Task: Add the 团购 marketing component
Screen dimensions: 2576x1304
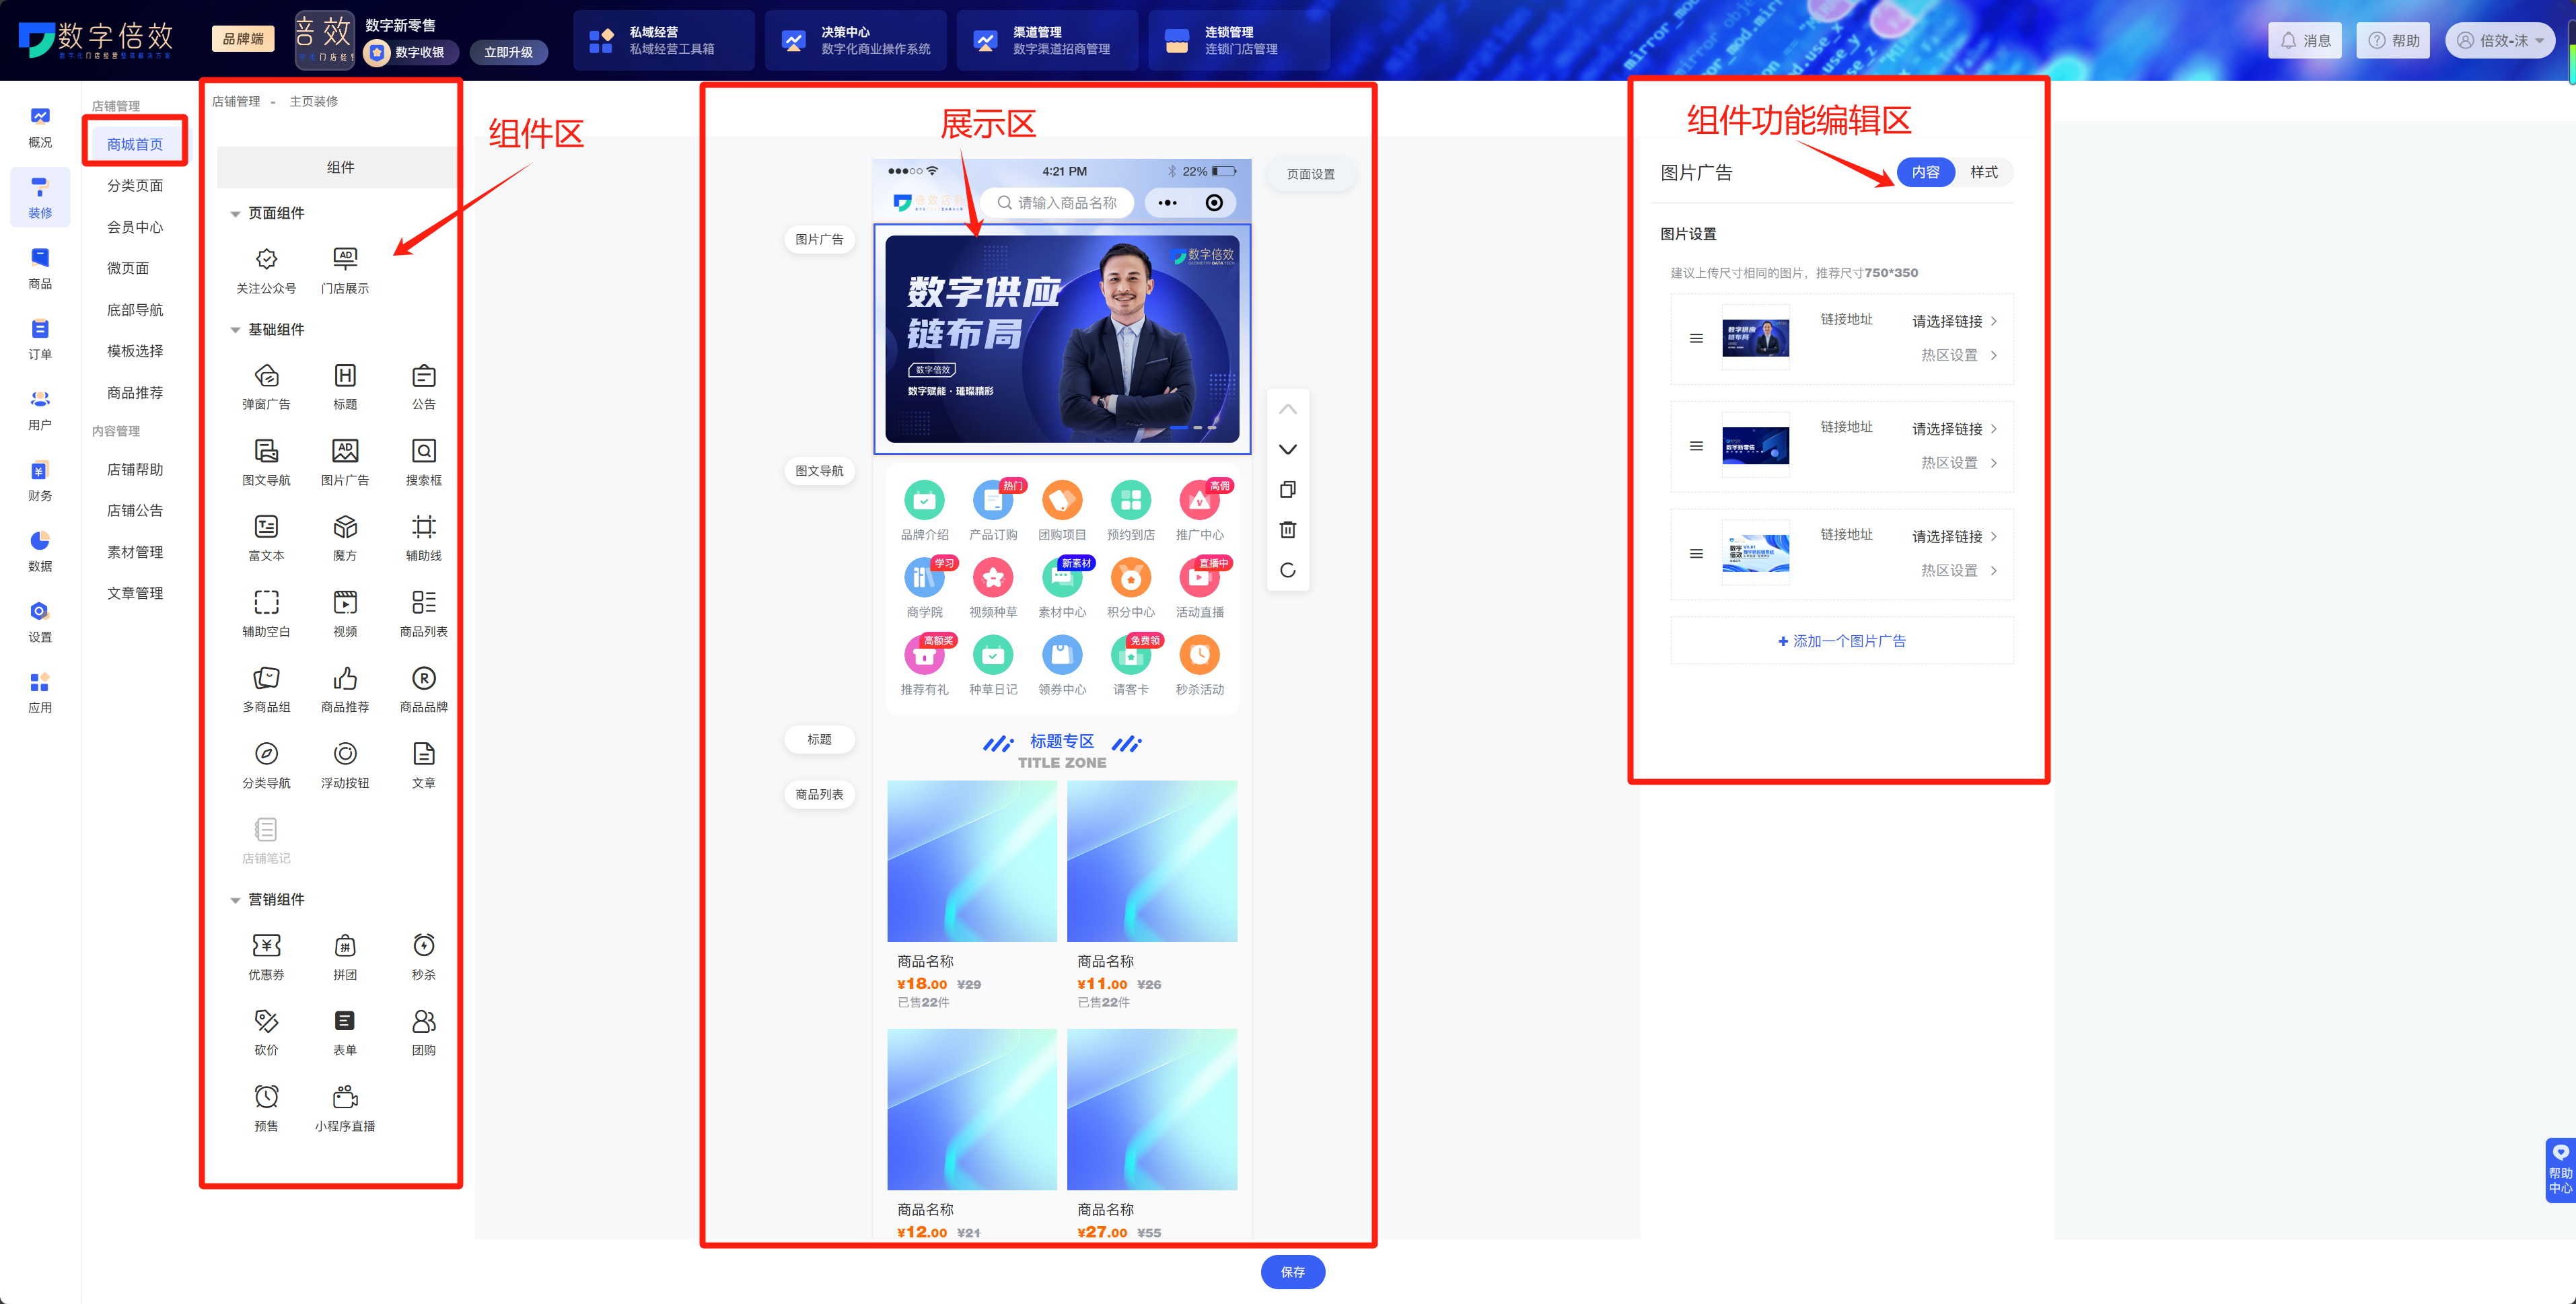Action: point(424,1033)
